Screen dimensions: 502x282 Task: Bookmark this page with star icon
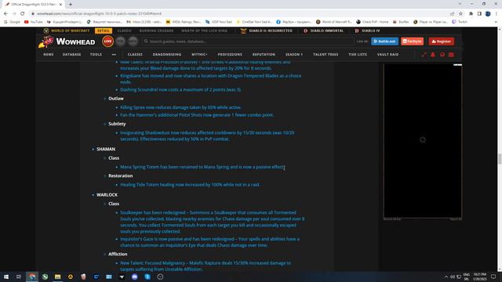click(x=460, y=14)
